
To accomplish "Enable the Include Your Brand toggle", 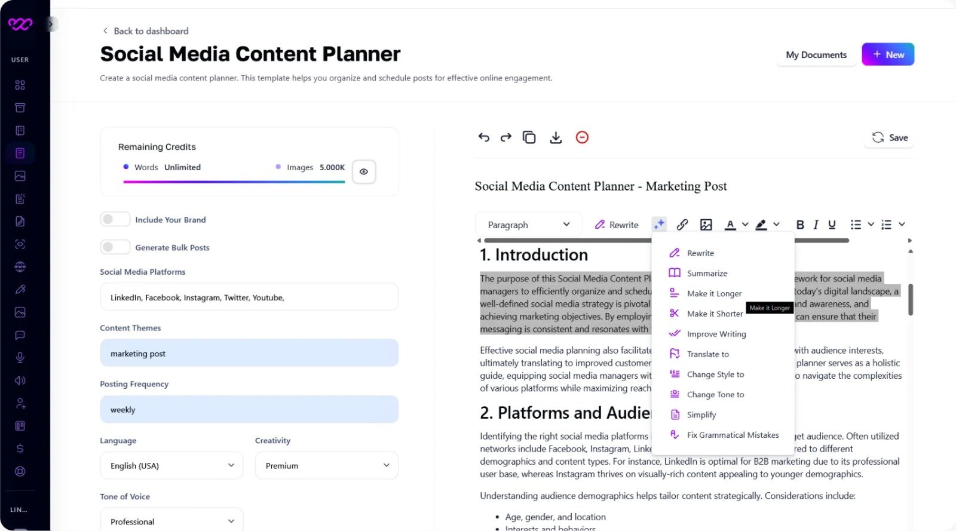I will click(x=115, y=219).
